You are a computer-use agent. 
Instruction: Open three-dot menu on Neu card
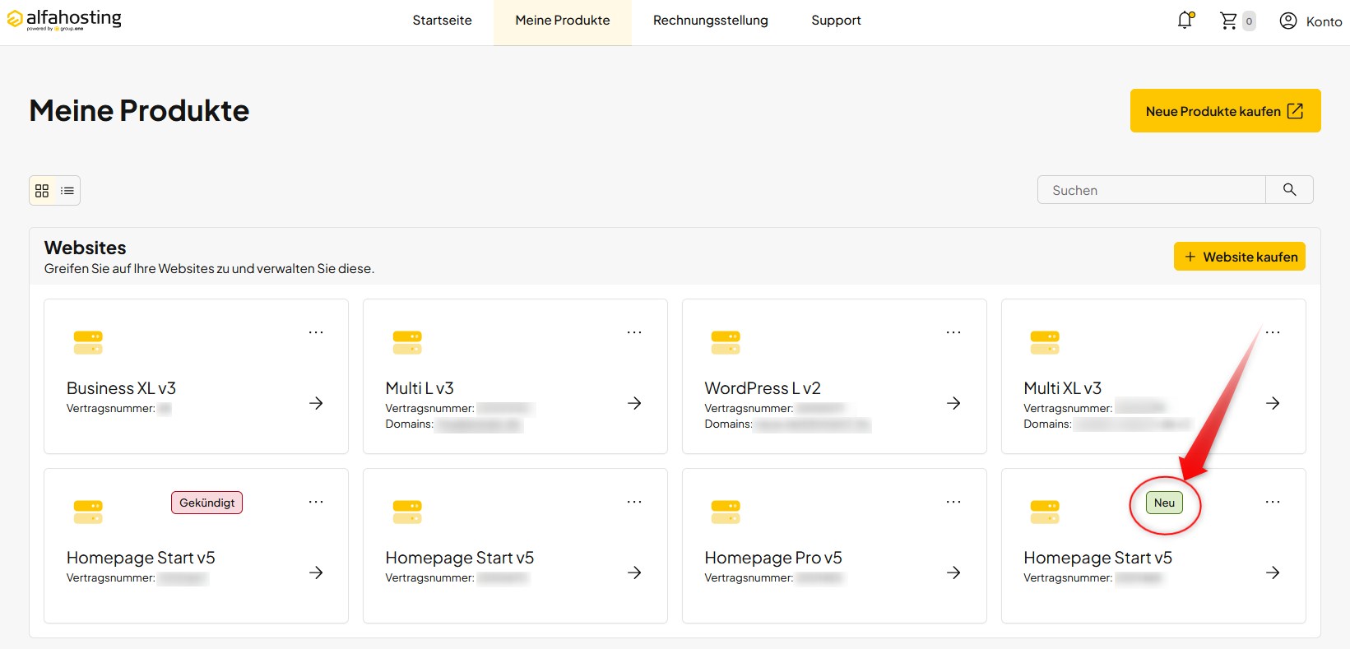click(1273, 502)
